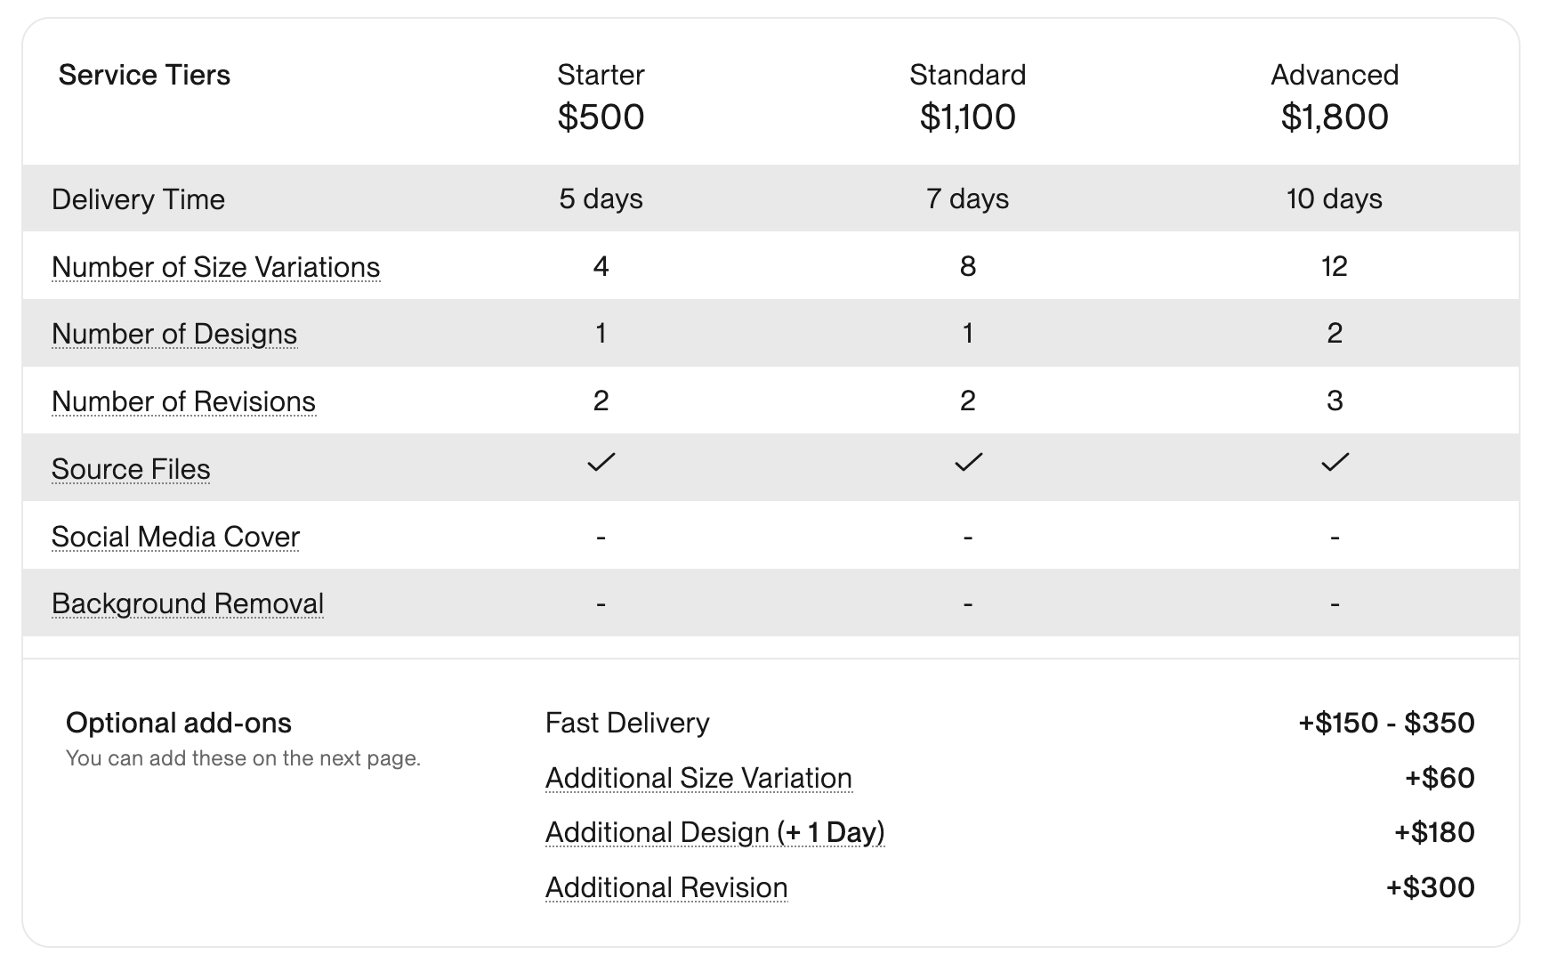Click the Advanced tier Source Files checkmark

point(1335,462)
